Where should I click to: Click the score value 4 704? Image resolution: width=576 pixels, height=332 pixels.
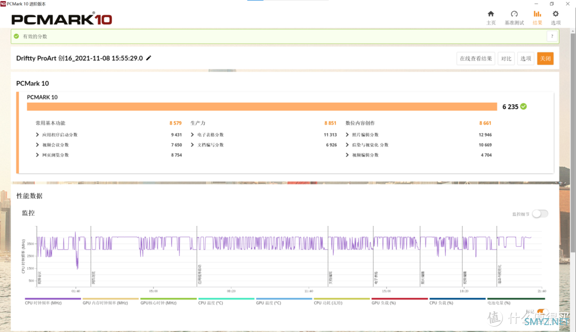[x=486, y=155]
